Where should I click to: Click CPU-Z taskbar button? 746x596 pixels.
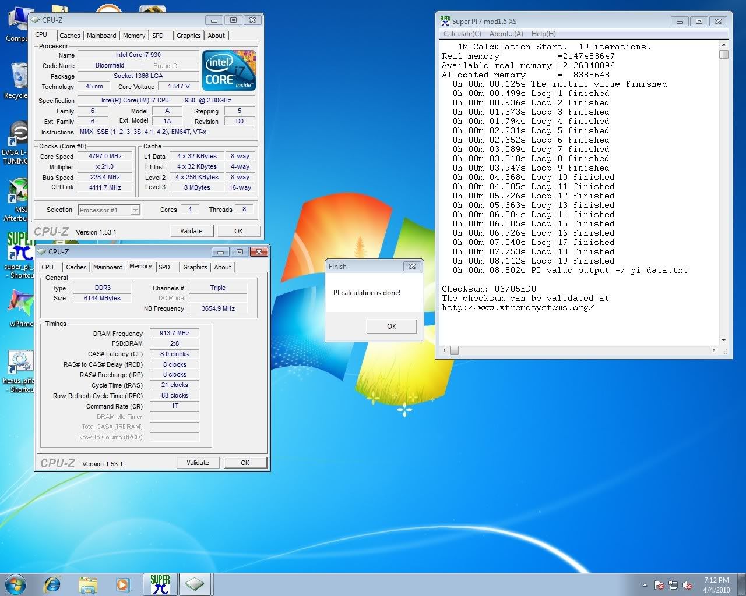(195, 584)
